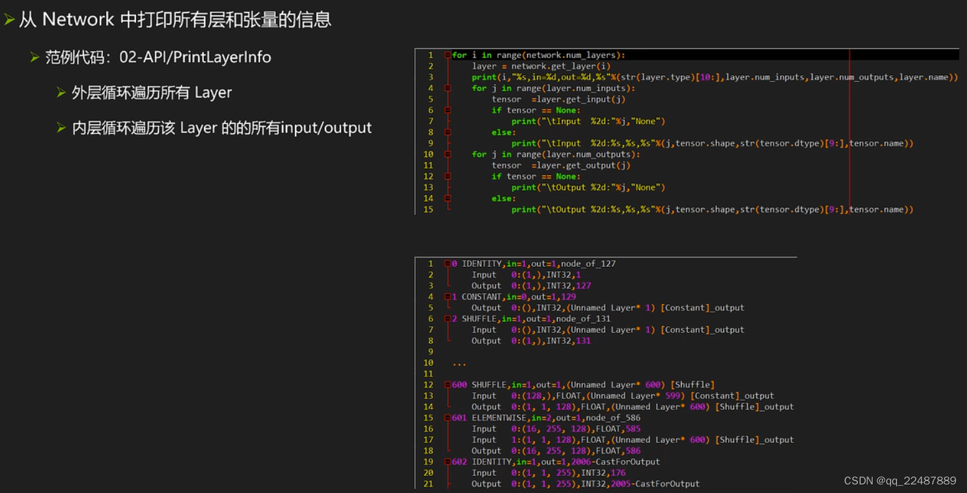Image resolution: width=967 pixels, height=493 pixels.
Task: Click output text 'Input 0:(16, 255, 128),FLOAT,585'
Action: click(x=556, y=429)
